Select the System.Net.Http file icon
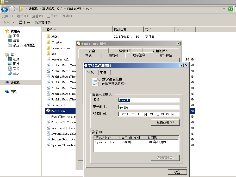This screenshot has width=236, height=177. click(x=48, y=139)
